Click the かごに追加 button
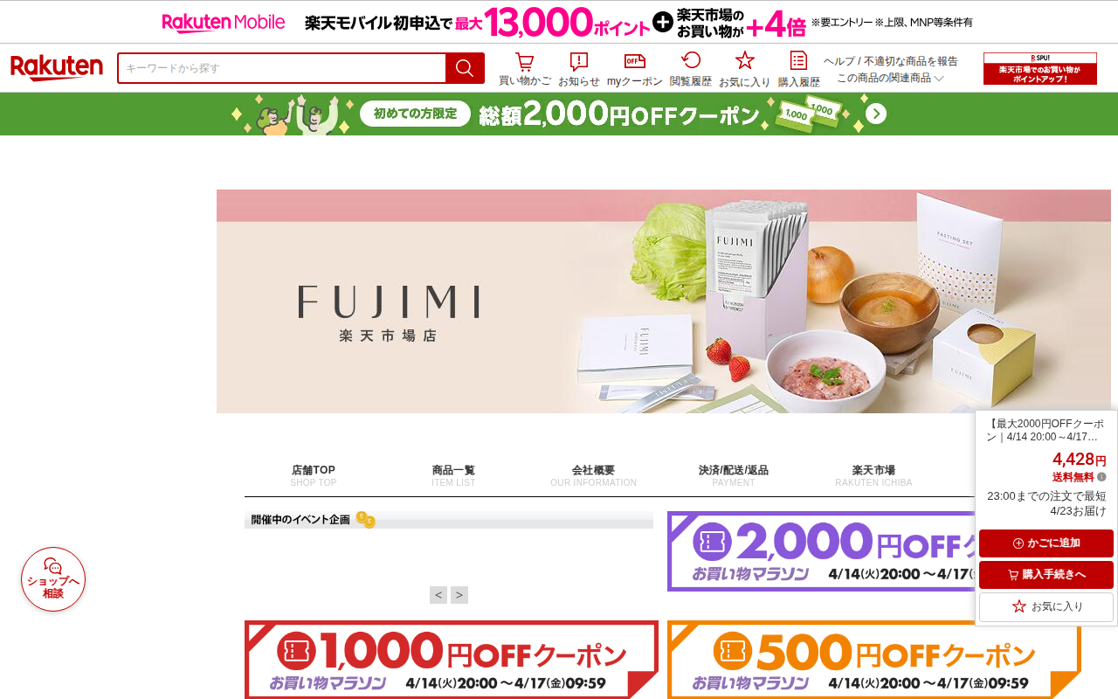The height and width of the screenshot is (699, 1118). 1046,543
